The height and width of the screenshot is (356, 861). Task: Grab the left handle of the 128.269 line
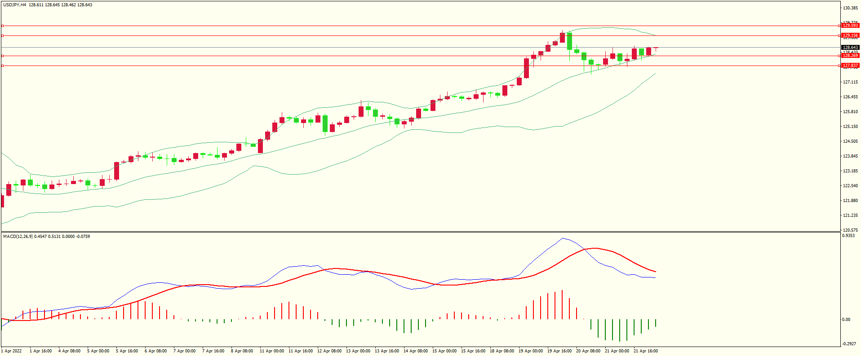pyautogui.click(x=2, y=56)
